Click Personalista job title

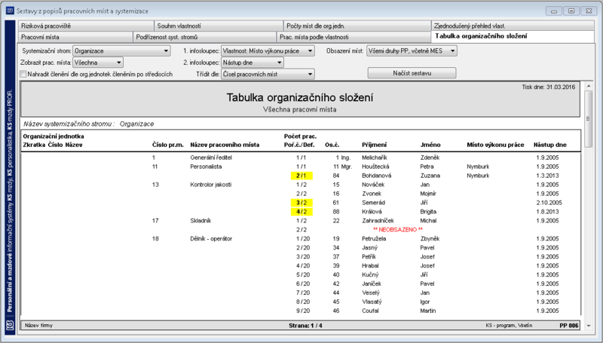pyautogui.click(x=206, y=167)
